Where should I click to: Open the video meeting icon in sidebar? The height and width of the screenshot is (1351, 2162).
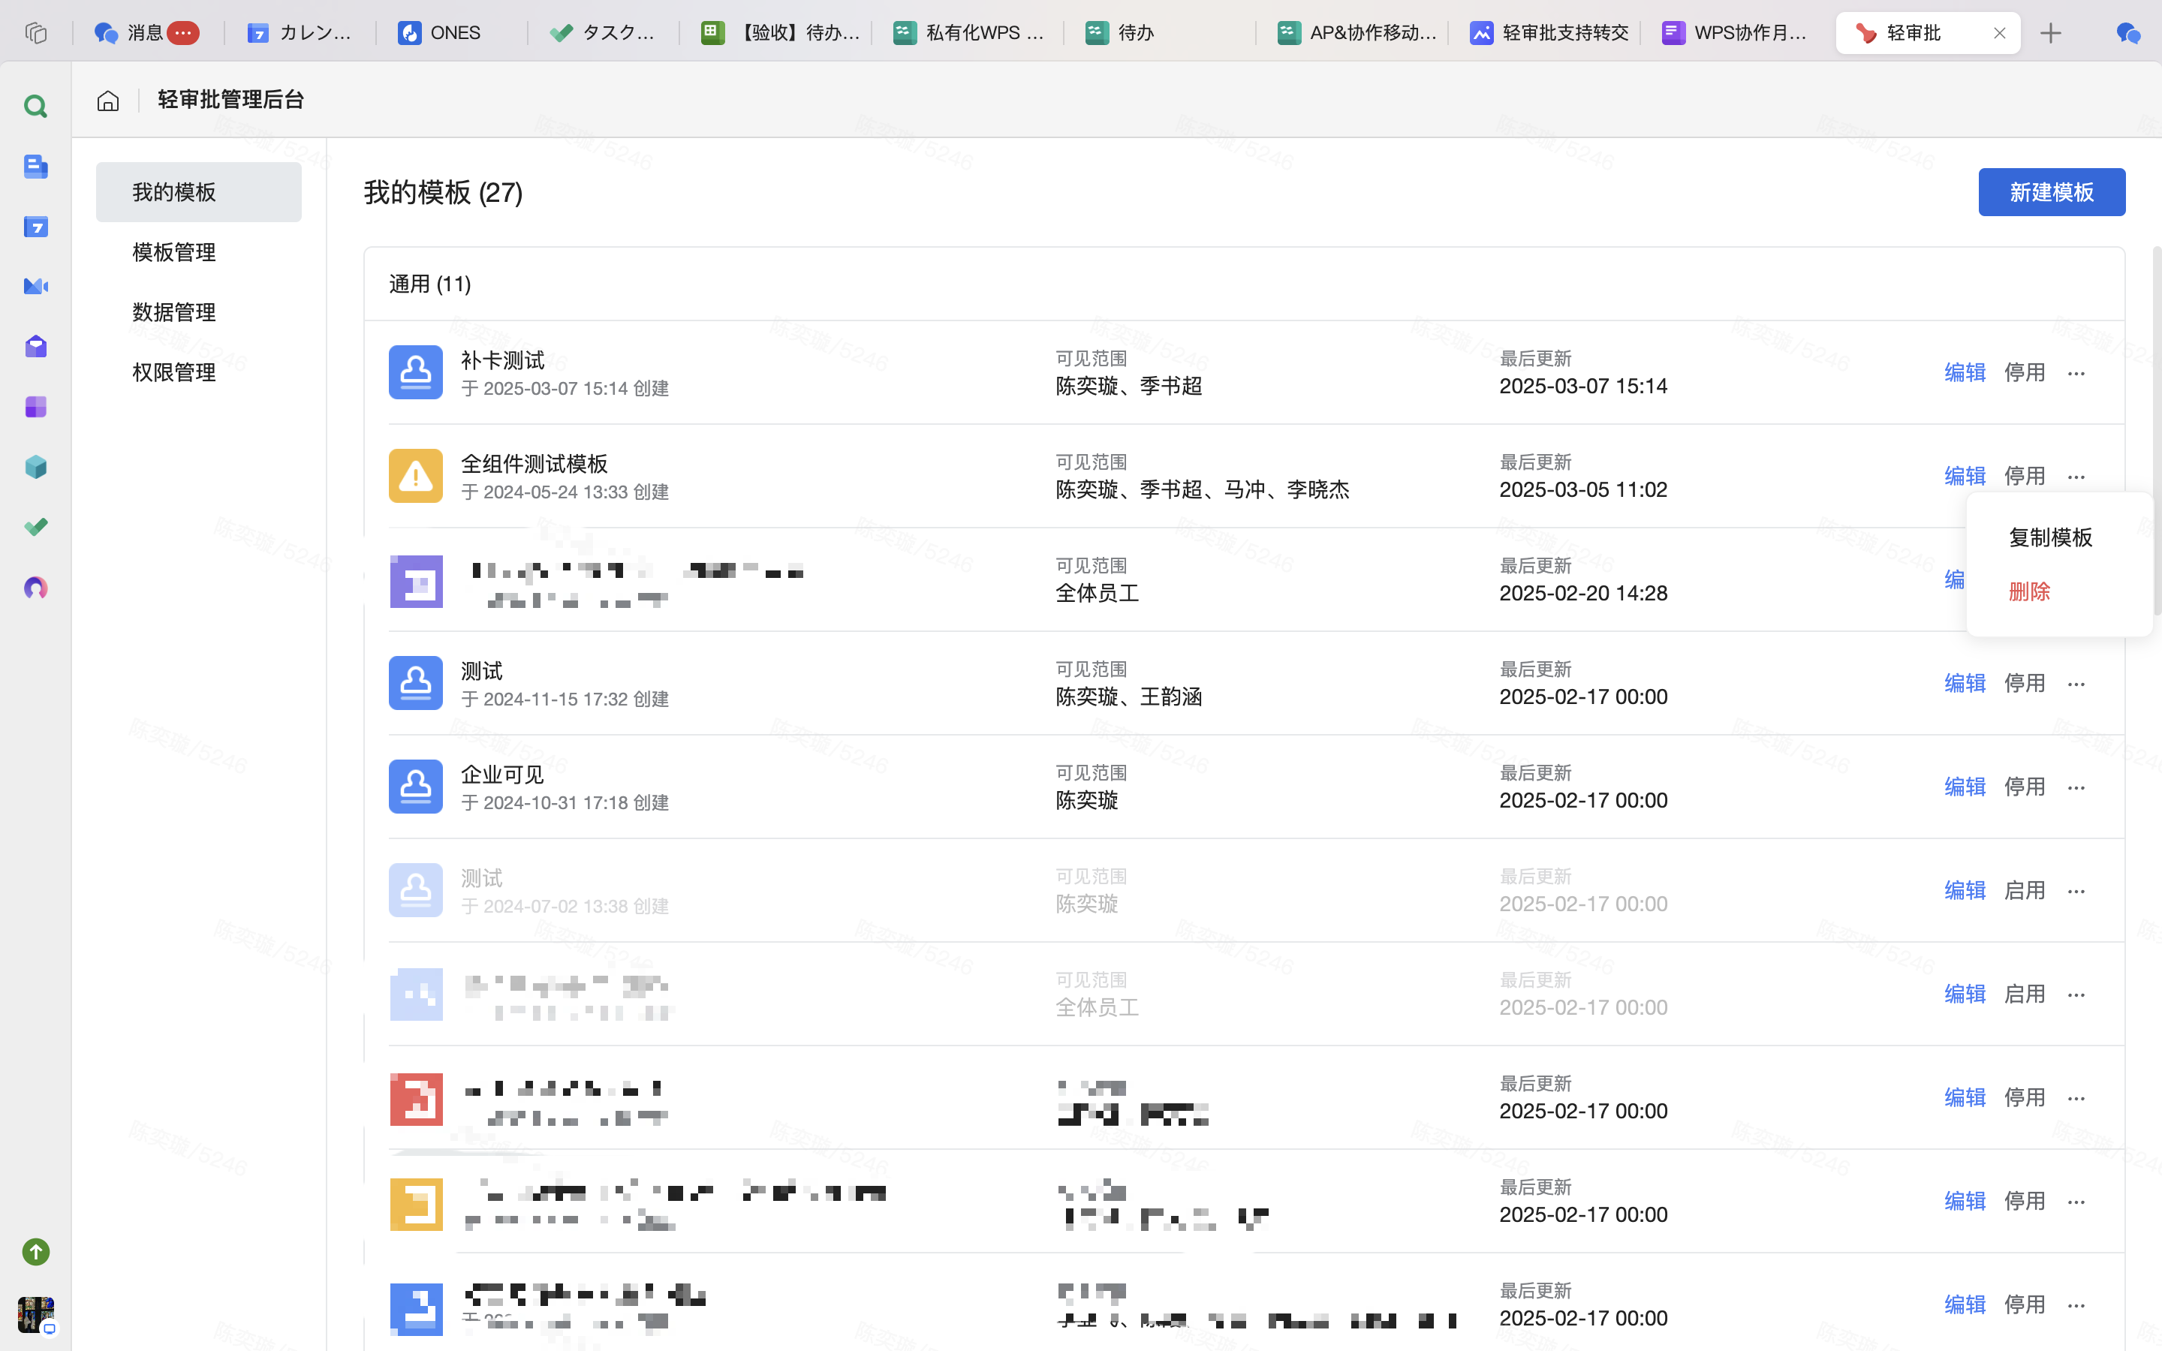point(36,287)
